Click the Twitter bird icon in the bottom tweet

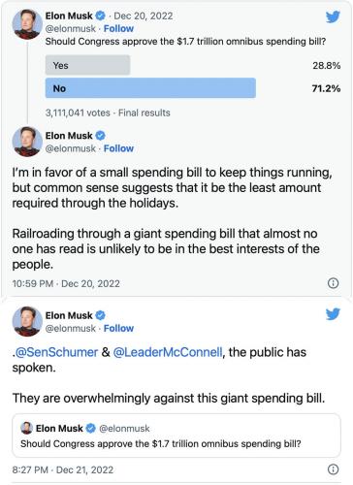click(x=333, y=313)
